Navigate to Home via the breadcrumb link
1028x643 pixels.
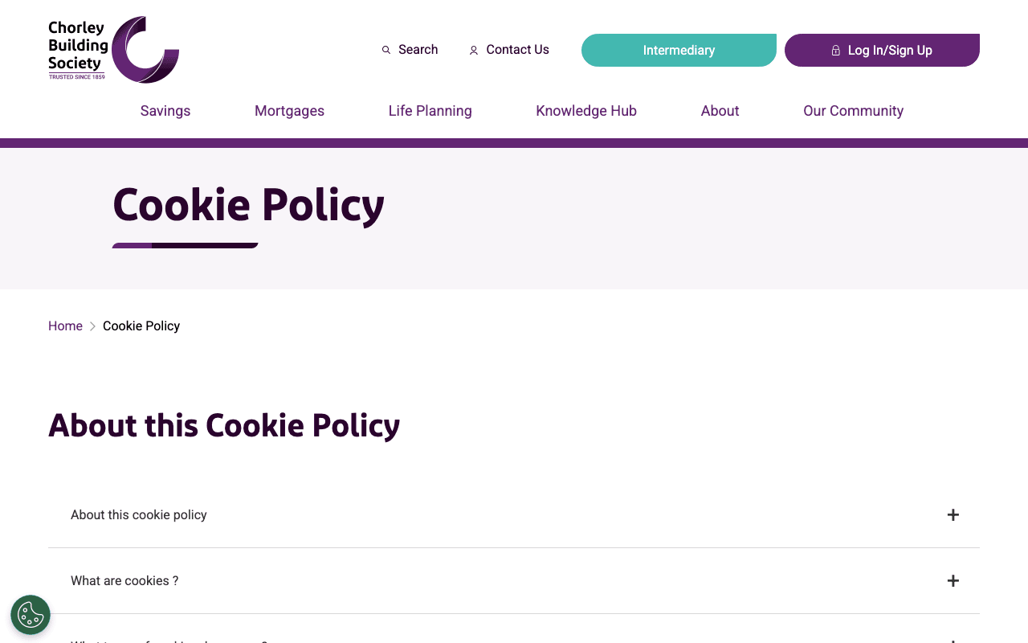coord(65,326)
